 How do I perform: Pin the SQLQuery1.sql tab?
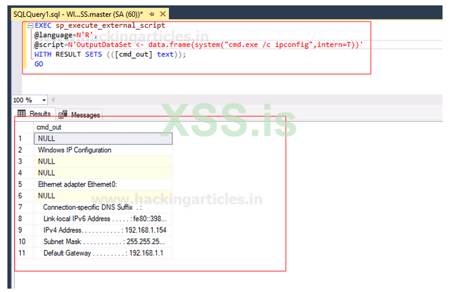(x=152, y=14)
